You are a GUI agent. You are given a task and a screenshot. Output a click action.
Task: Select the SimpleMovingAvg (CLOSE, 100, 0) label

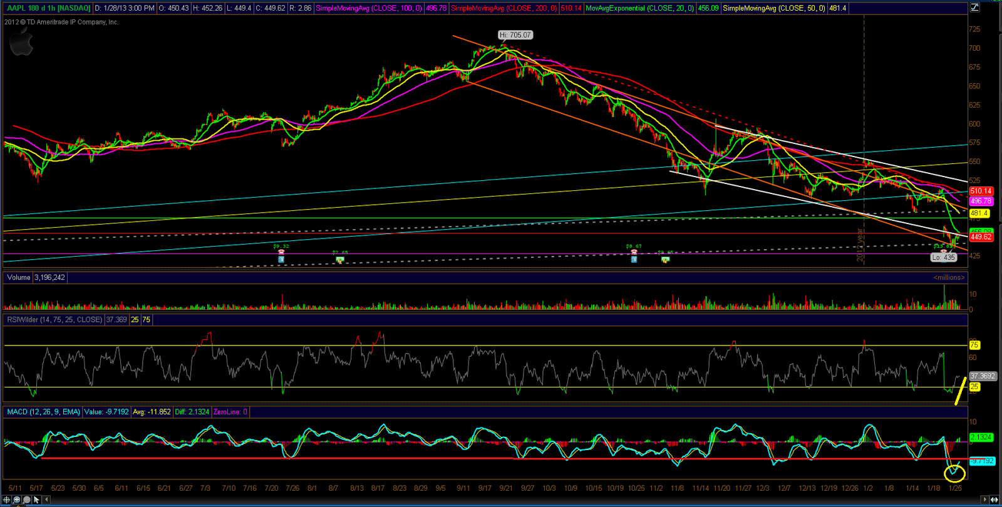click(369, 8)
